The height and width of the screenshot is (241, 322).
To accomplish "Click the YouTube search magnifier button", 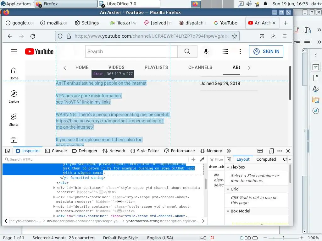I will pyautogui.click(x=187, y=51).
